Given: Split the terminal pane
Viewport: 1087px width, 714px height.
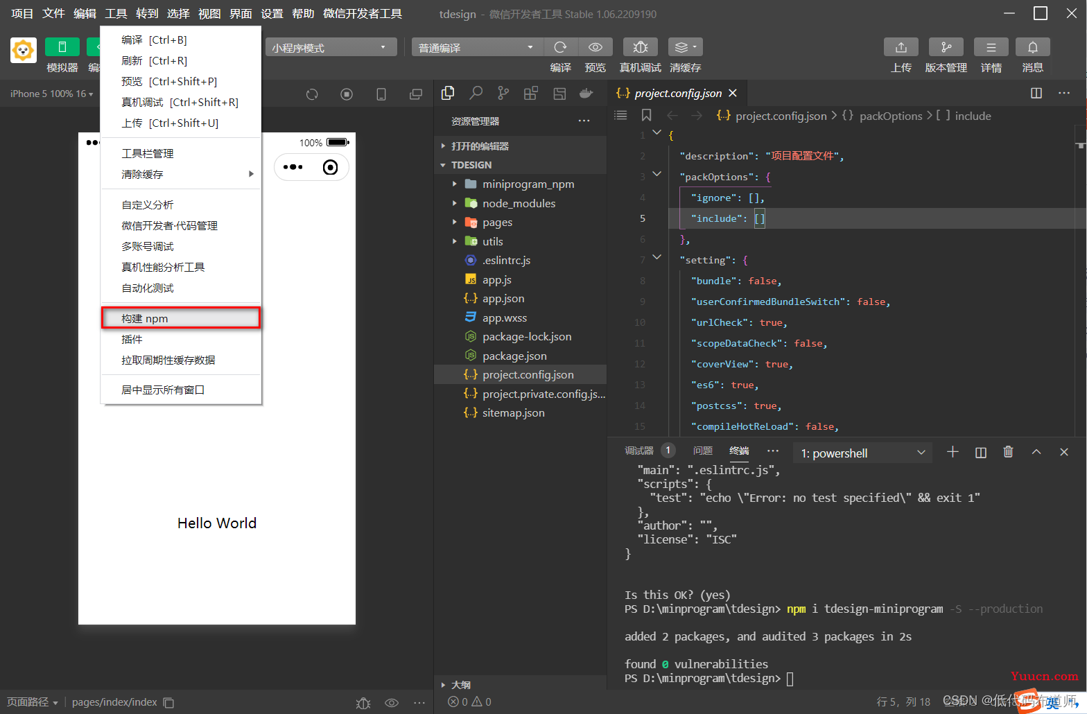Looking at the screenshot, I should tap(981, 453).
